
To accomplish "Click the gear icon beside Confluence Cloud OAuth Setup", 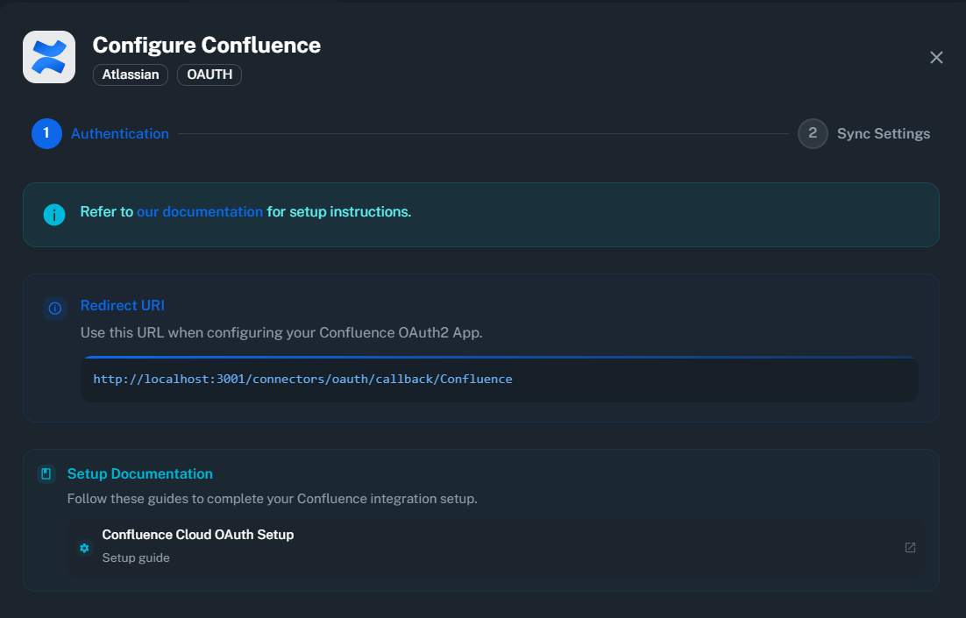I will (84, 547).
